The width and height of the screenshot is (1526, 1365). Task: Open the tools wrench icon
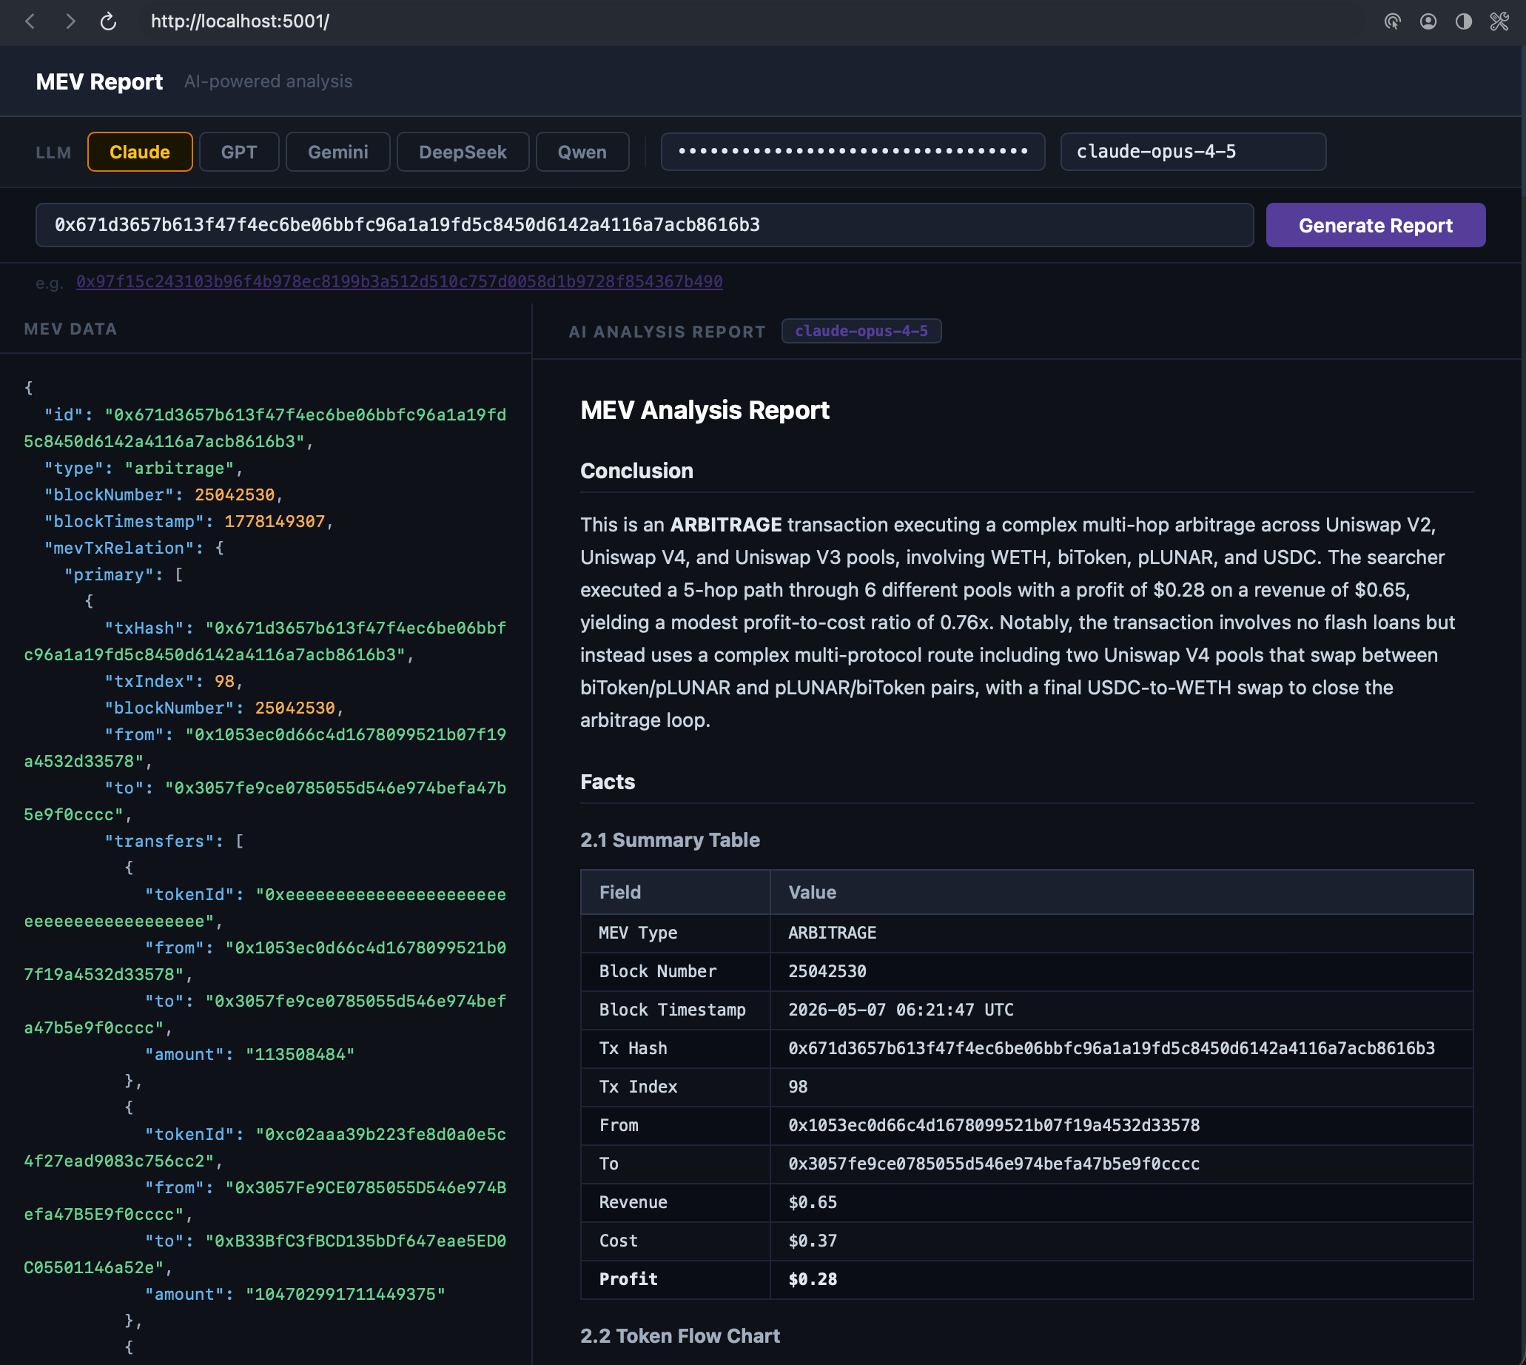pos(1499,21)
